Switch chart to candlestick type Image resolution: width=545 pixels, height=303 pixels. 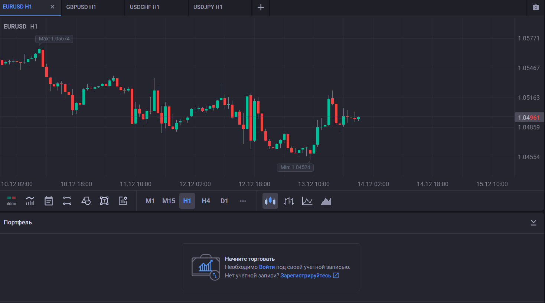coord(270,201)
